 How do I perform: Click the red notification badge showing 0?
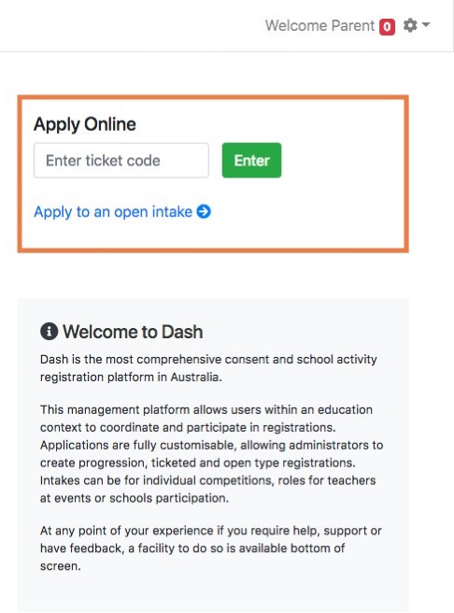pos(387,26)
